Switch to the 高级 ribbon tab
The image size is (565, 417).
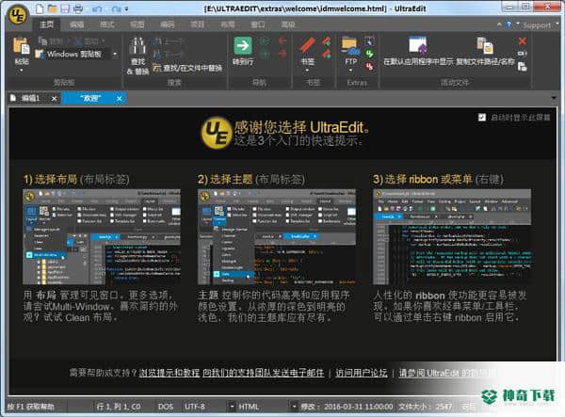click(288, 24)
